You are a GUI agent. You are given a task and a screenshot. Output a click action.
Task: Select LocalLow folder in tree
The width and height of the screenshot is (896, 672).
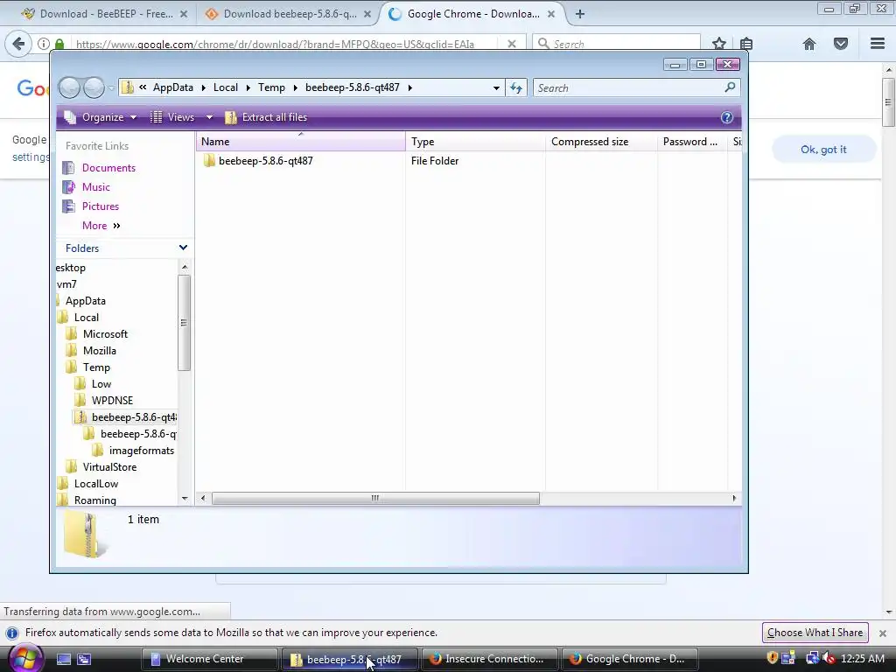coord(96,483)
